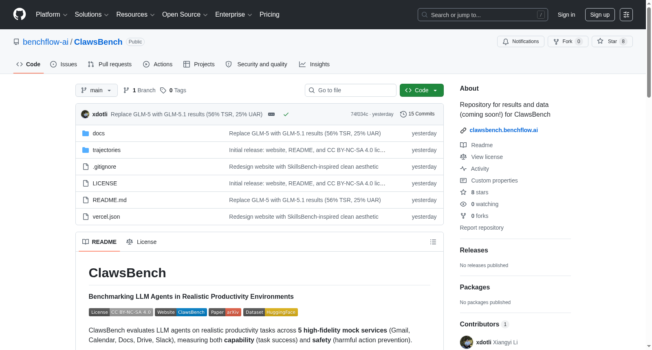Expand the Platform menu
The image size is (652, 350).
[52, 15]
